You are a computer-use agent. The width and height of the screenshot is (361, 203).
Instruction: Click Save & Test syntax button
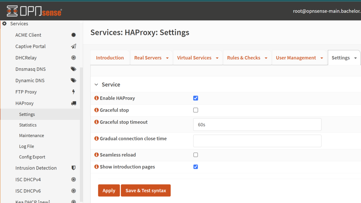[146, 191]
